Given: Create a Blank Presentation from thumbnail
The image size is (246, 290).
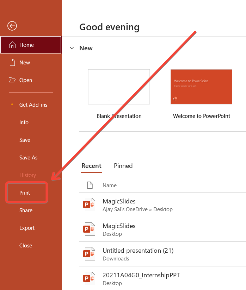Looking at the screenshot, I should point(119,87).
